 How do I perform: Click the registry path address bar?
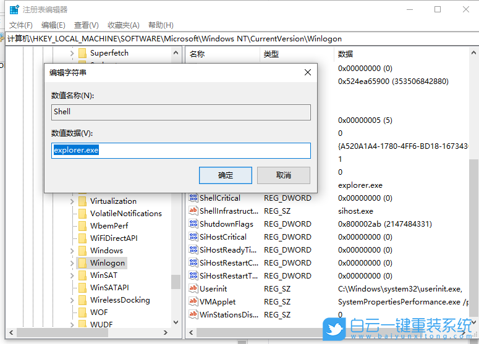pyautogui.click(x=242, y=39)
